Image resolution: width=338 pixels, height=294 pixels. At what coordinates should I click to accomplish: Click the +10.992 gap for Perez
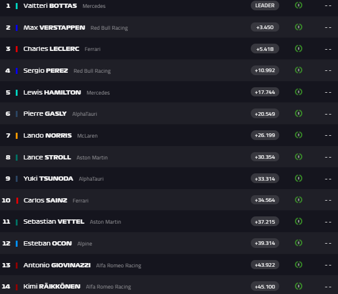[x=265, y=70]
